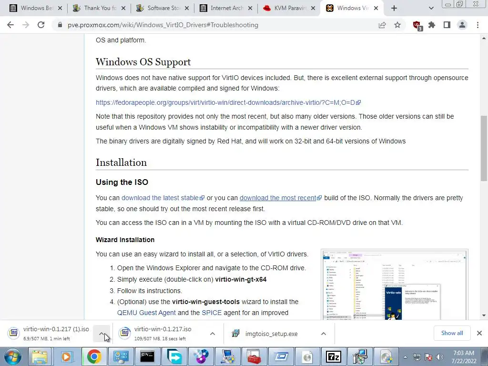Expand options for imgtoiso_setup.exe download
The height and width of the screenshot is (366, 488).
pyautogui.click(x=324, y=334)
